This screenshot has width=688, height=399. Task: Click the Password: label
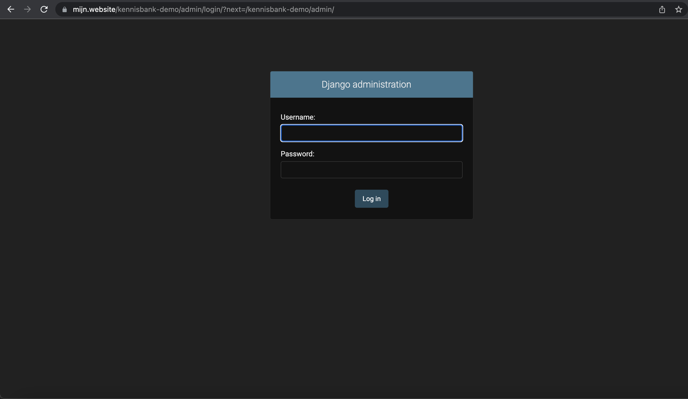point(297,154)
